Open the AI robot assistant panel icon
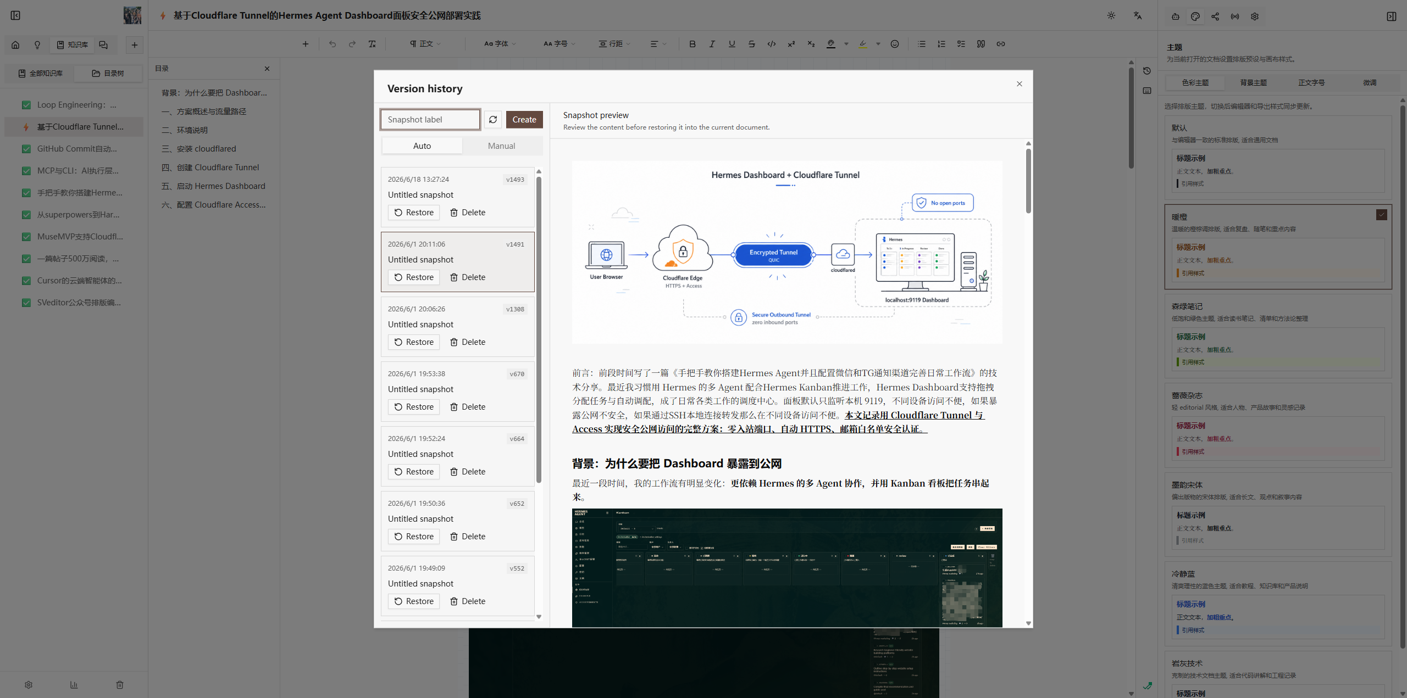1407x698 pixels. point(1175,16)
